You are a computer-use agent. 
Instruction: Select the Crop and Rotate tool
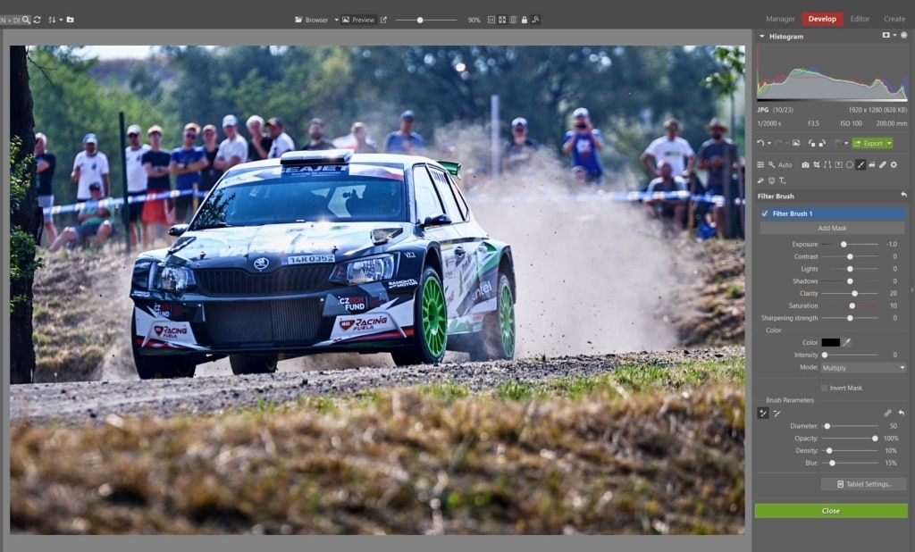[x=817, y=165]
